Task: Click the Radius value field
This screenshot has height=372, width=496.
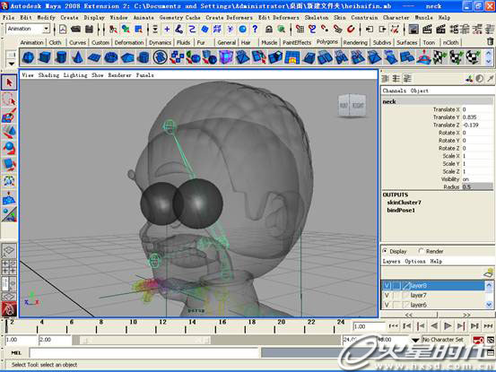Action: coord(477,186)
